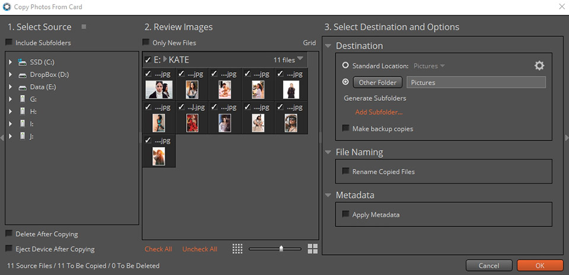Click the Data (E:) drive icon
This screenshot has height=275, width=569.
point(23,87)
